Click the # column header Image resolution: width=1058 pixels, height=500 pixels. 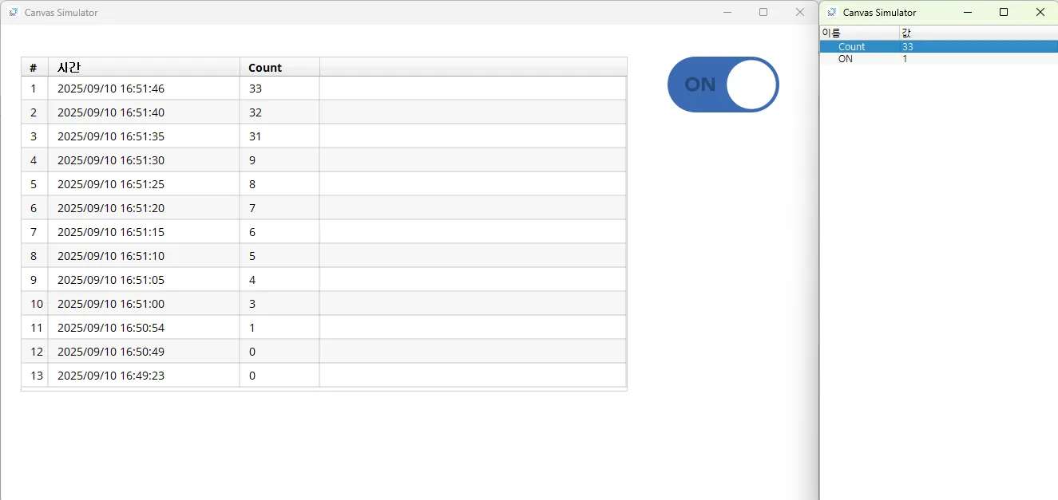(34, 68)
